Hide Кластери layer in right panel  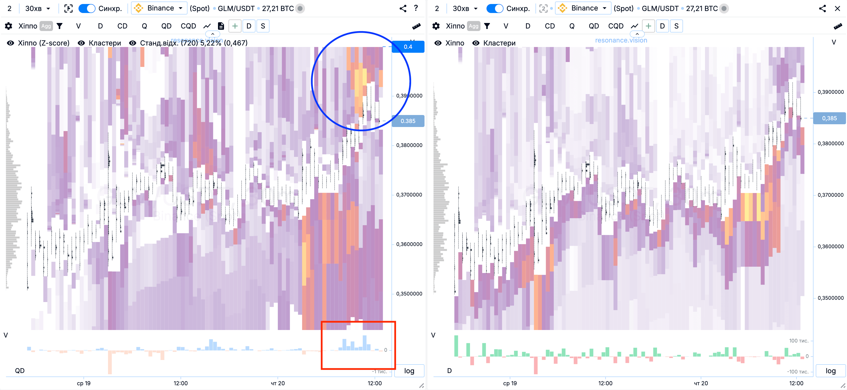(x=476, y=43)
